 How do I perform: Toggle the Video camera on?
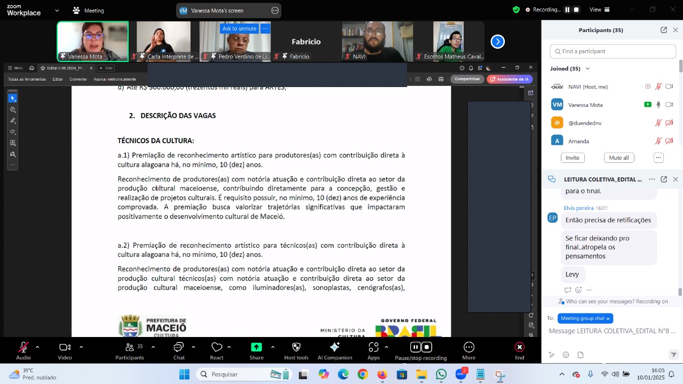[x=65, y=348]
